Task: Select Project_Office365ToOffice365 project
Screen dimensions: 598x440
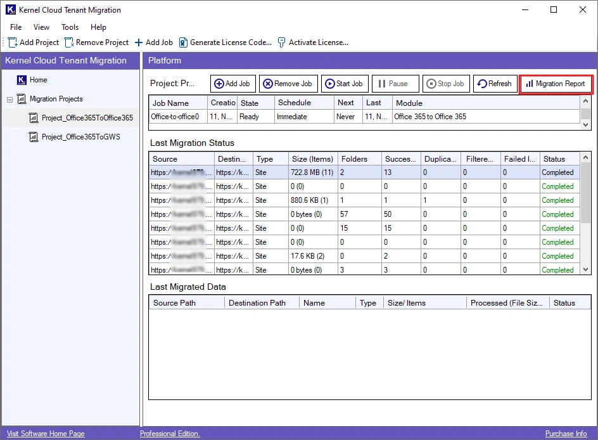Action: tap(87, 118)
